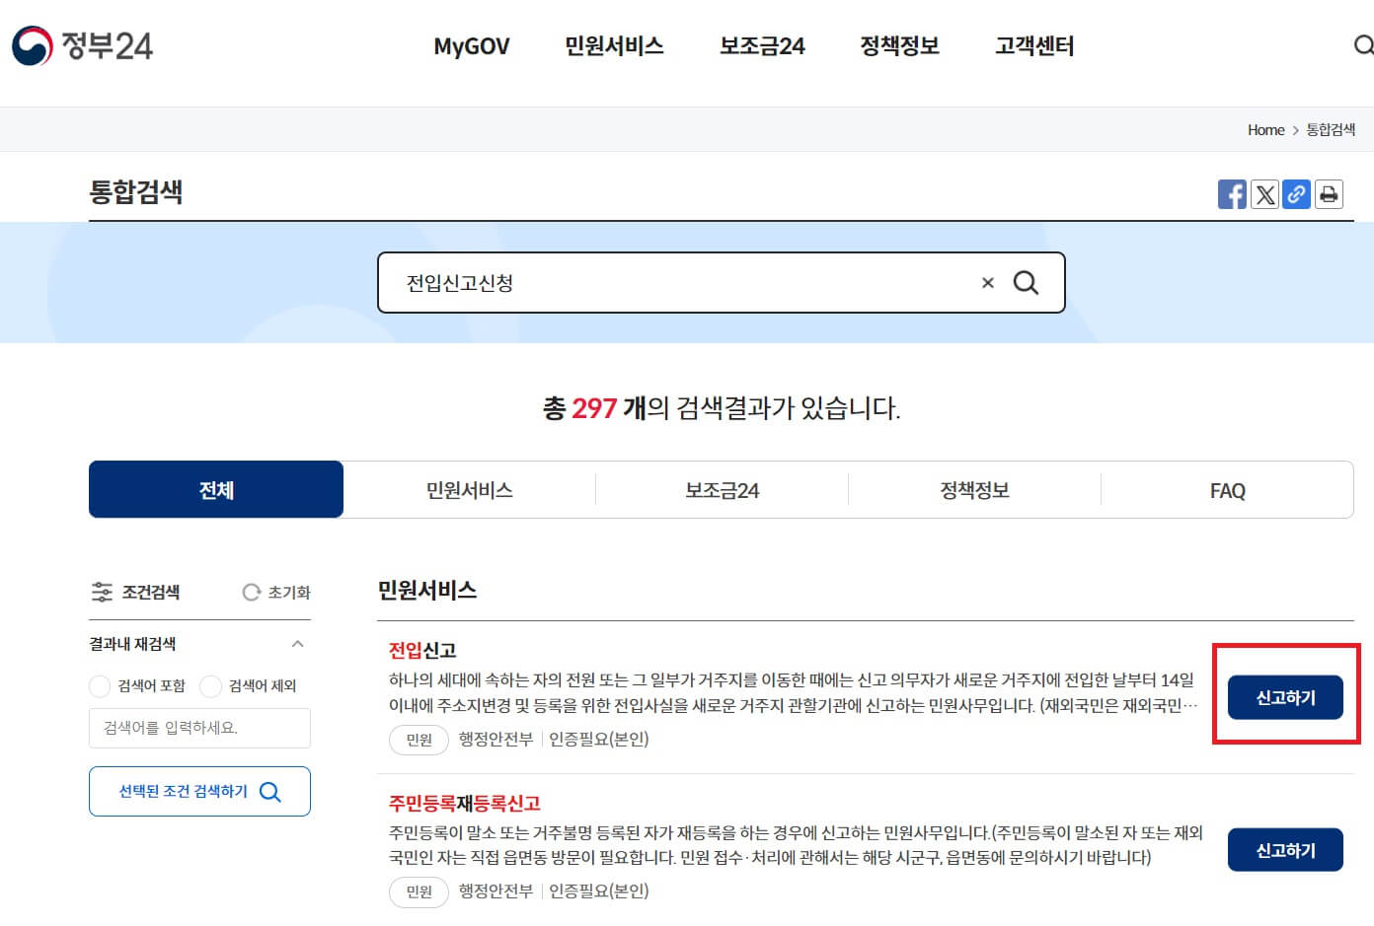Select the 검색어 포함 option
Screen dimensions: 1374x926
pos(100,685)
